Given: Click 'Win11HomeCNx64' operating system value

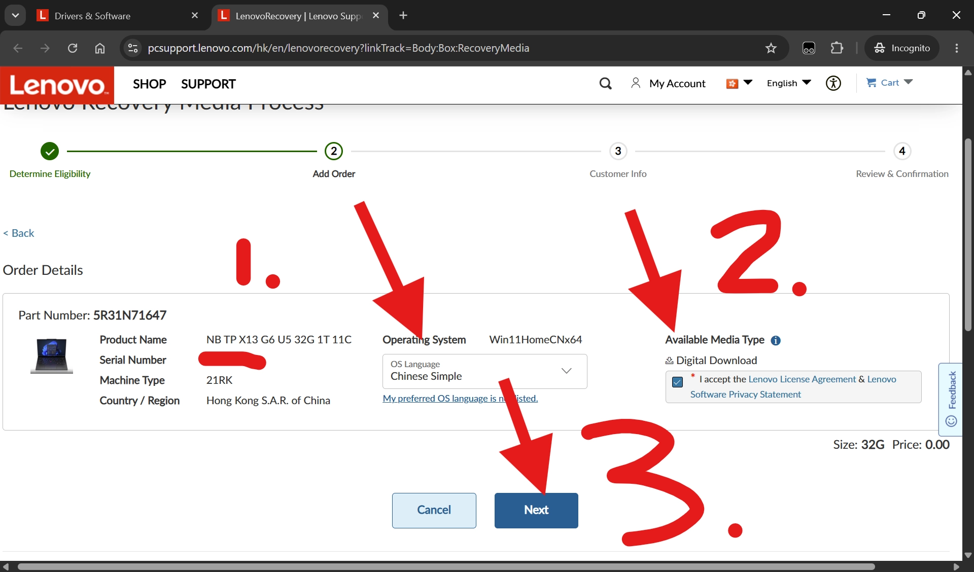Looking at the screenshot, I should pos(536,340).
